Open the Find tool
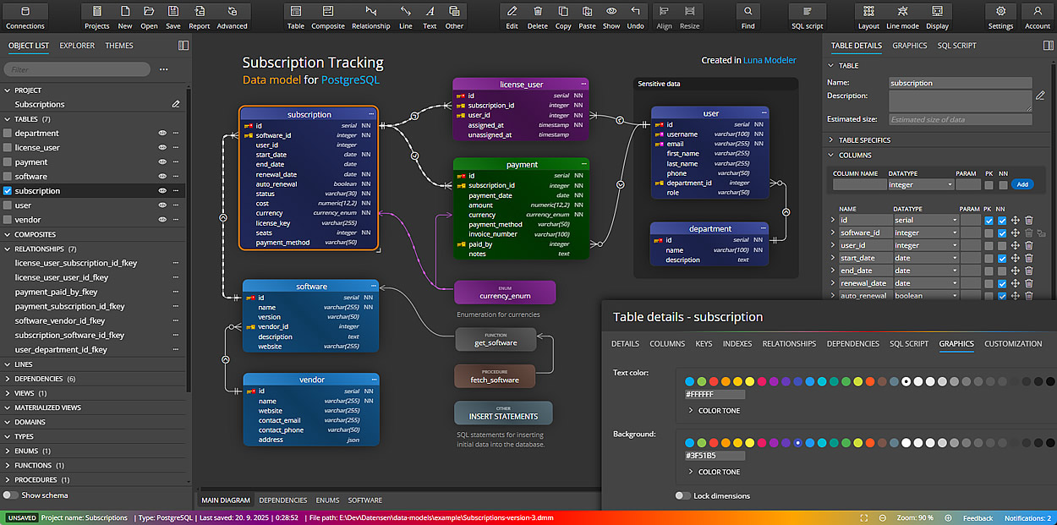Screen dimensions: 1057x525 (x=748, y=16)
